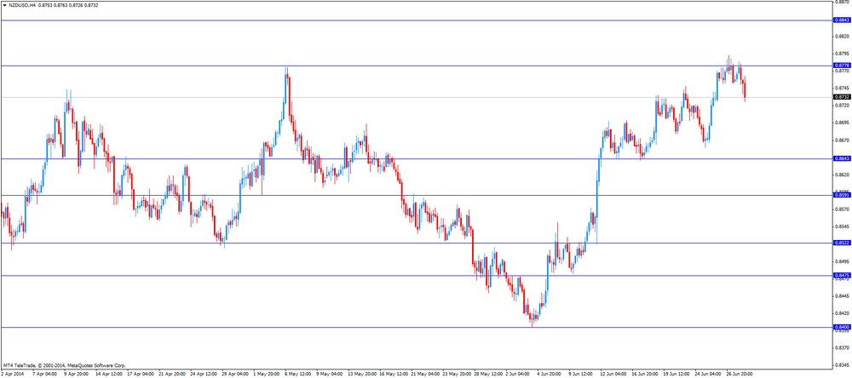Select the horizontal line price tag 0.8522
The width and height of the screenshot is (852, 378).
[842, 243]
